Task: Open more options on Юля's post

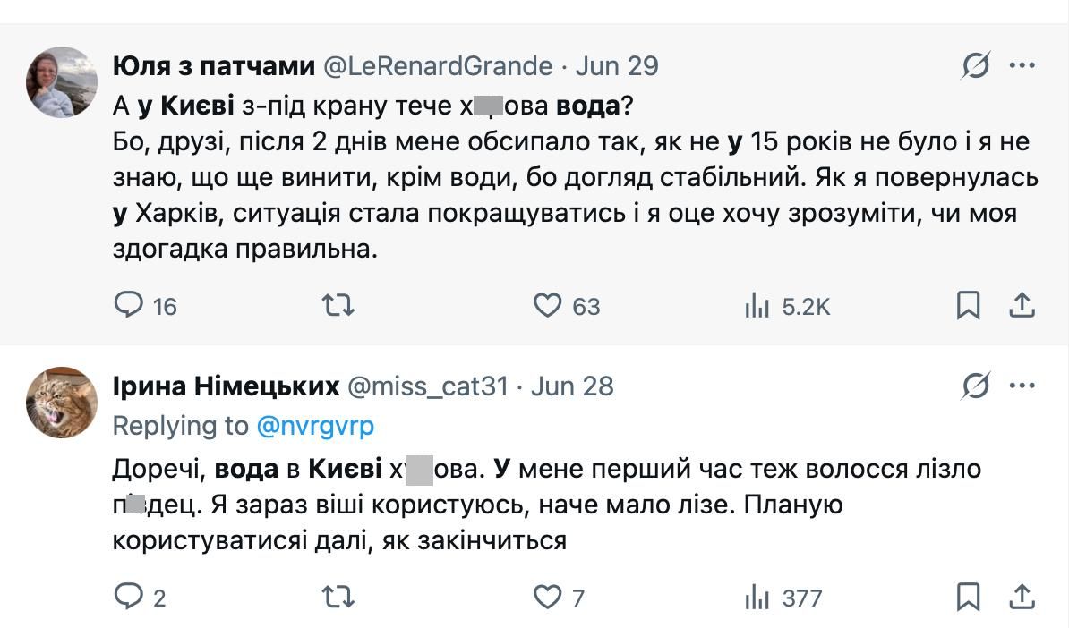Action: (1022, 65)
